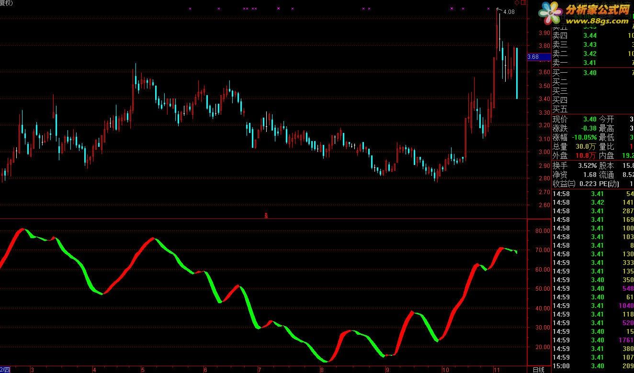
Task: Click the red square icon beside the diamond
Action: 523,2
